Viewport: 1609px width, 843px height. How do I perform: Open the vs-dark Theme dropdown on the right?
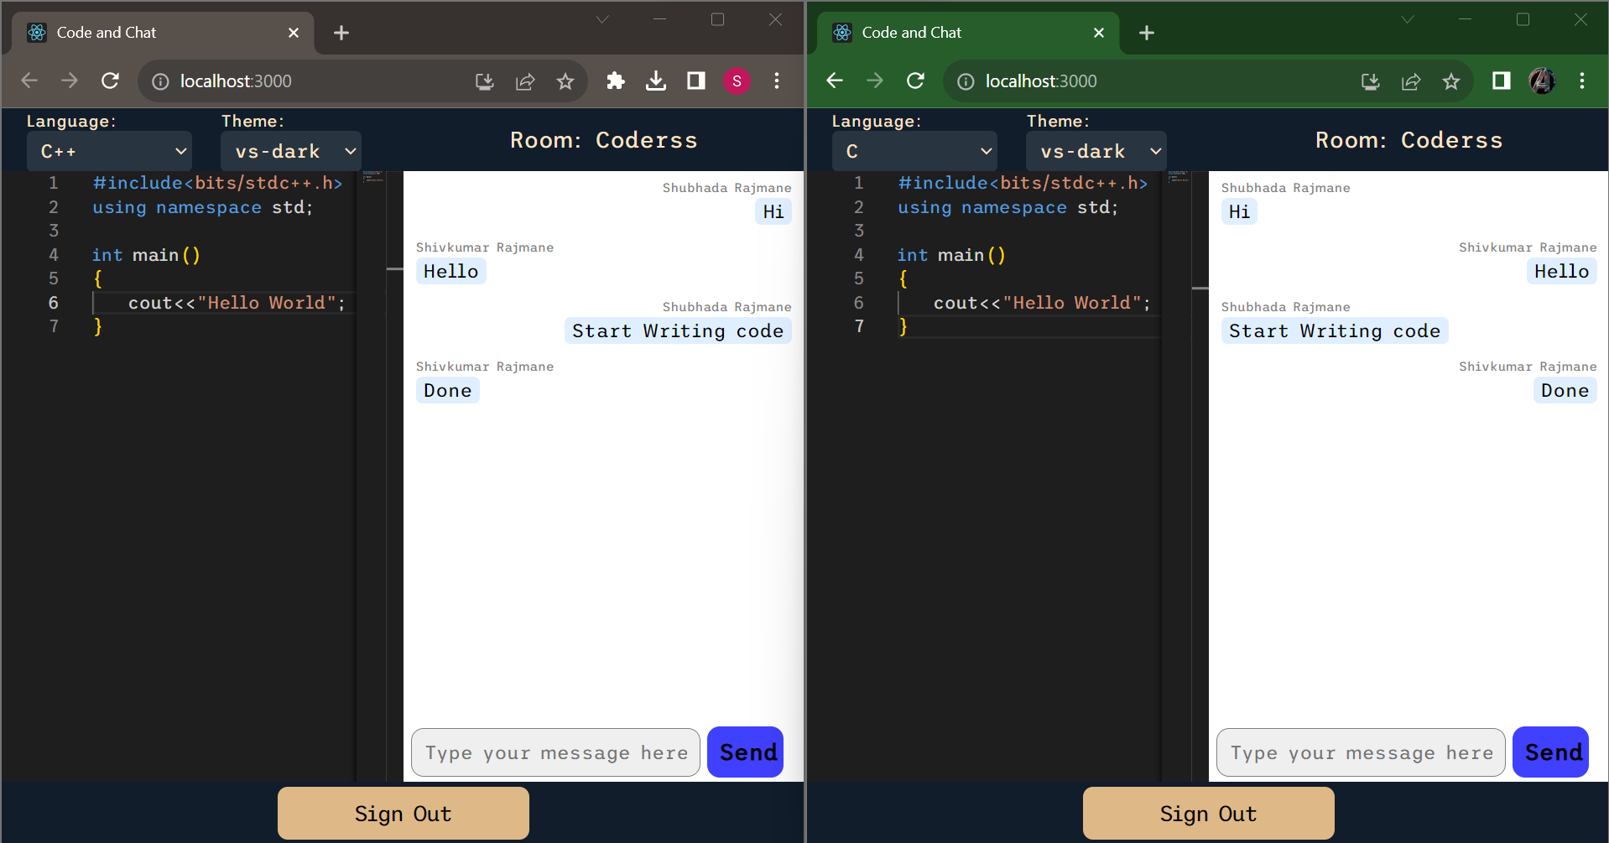click(x=1096, y=151)
